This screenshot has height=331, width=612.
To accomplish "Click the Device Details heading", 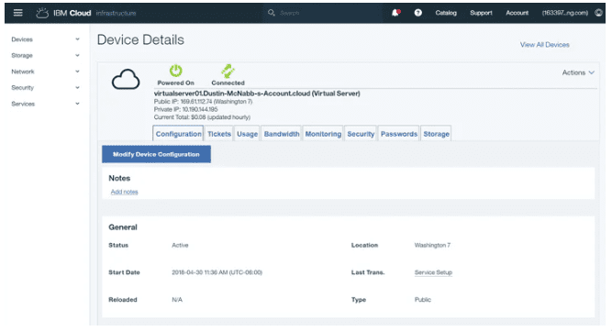I will point(140,39).
